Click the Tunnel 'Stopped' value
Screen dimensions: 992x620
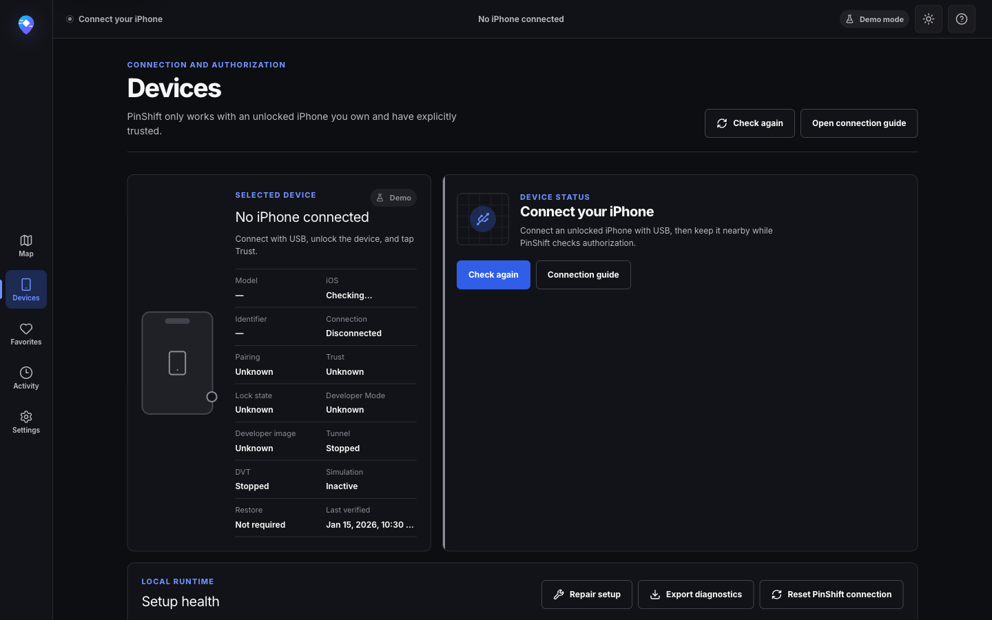click(x=343, y=448)
